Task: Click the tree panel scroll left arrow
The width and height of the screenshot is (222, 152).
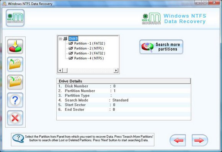Action: click(x=60, y=70)
